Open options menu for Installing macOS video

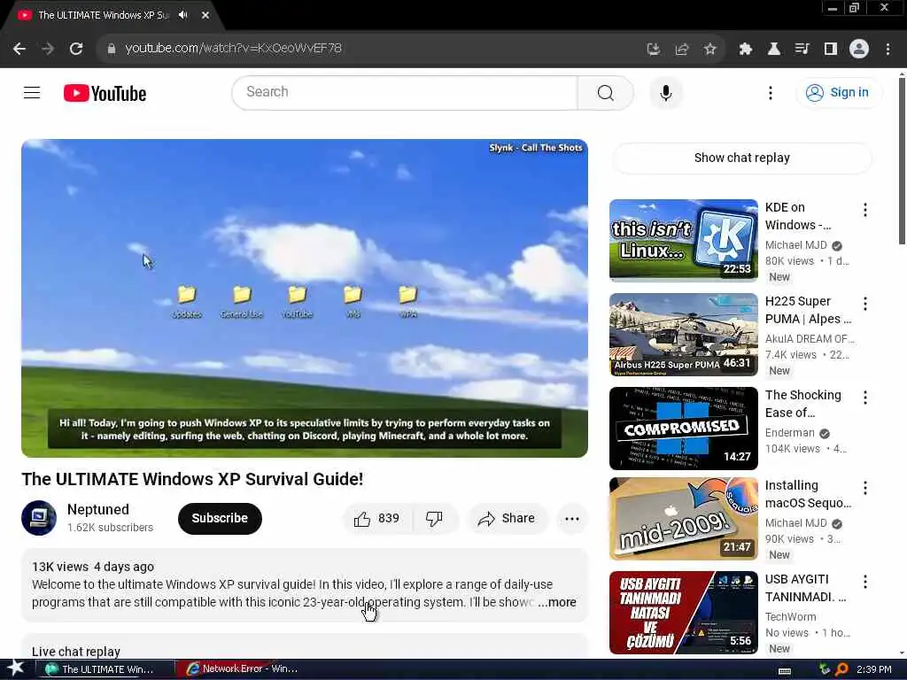(x=864, y=488)
